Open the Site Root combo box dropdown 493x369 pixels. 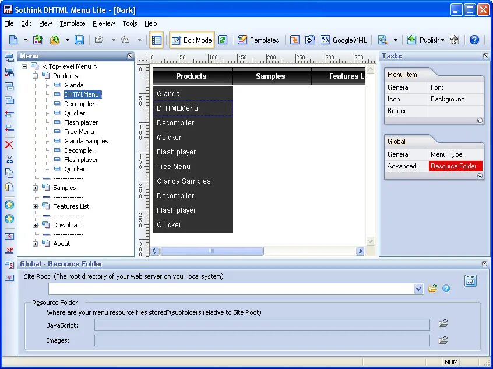pos(418,289)
